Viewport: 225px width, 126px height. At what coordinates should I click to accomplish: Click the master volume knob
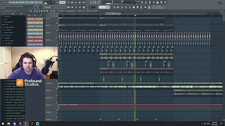[36, 7]
